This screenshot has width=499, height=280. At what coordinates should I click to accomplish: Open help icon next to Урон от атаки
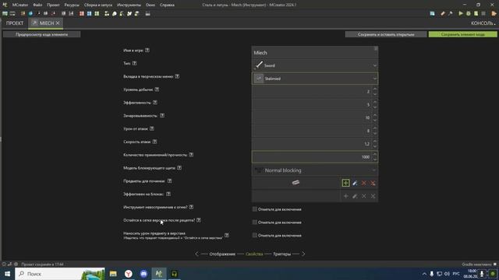(152, 128)
